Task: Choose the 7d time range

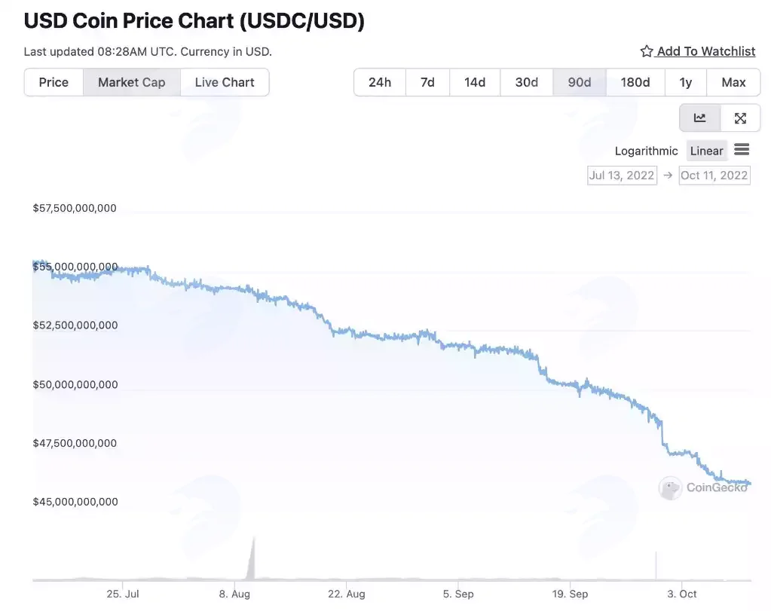Action: [427, 82]
